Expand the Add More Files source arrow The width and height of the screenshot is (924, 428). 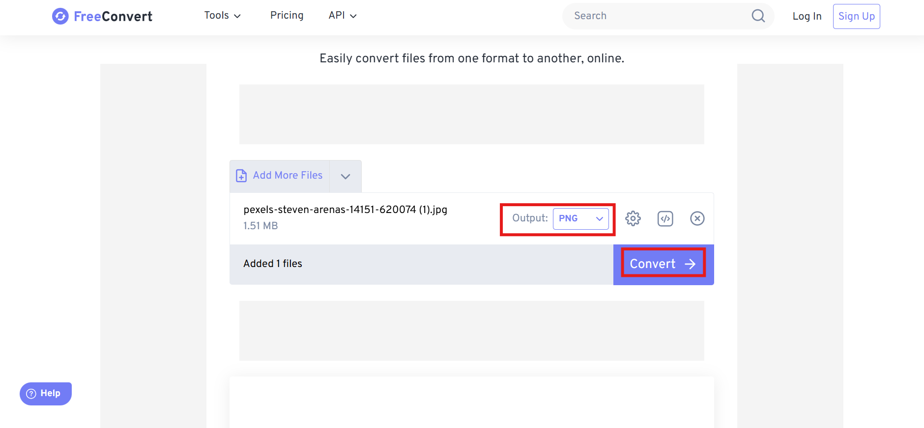(346, 176)
